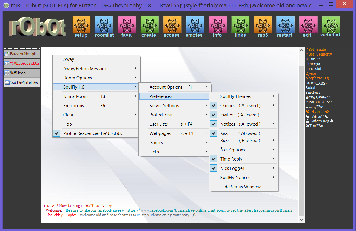Image resolution: width=356 pixels, height=231 pixels.
Task: Expand the Server Settings submenu arrow
Action: point(206,105)
